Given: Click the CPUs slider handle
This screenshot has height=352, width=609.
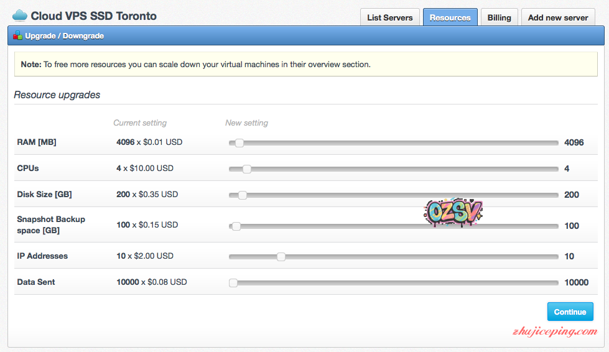Looking at the screenshot, I should 246,169.
